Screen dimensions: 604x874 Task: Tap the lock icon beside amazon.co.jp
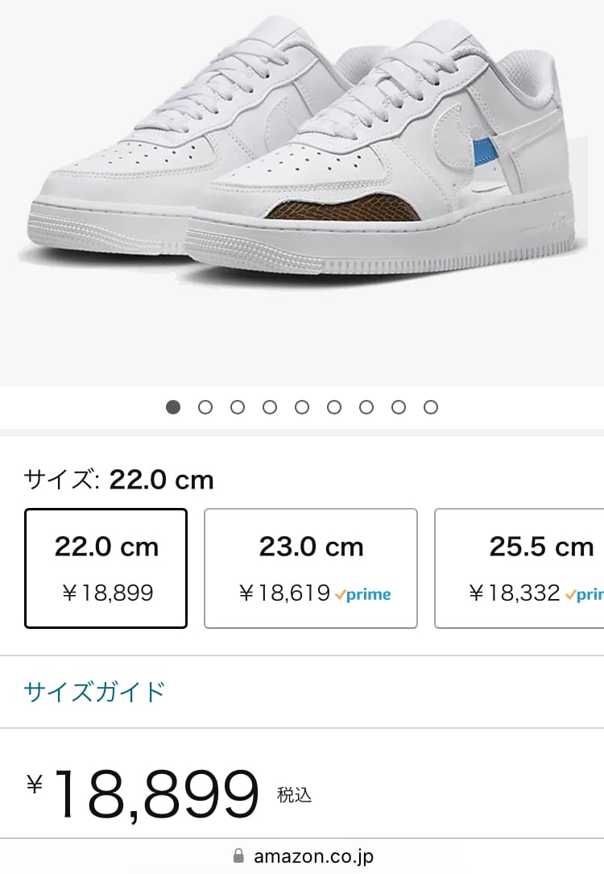(x=238, y=855)
